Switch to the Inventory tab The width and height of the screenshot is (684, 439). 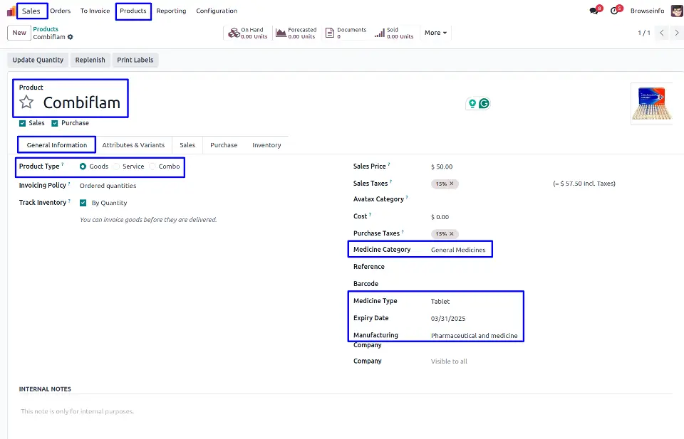(266, 145)
